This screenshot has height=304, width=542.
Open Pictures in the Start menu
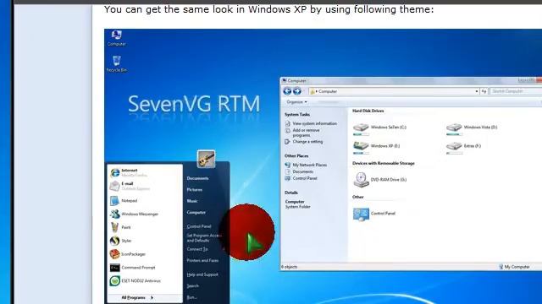pos(195,189)
